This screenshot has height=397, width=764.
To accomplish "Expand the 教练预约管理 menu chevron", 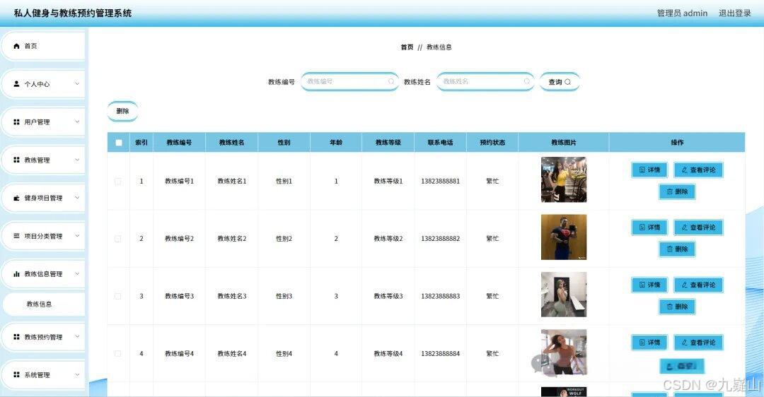I will (x=77, y=337).
